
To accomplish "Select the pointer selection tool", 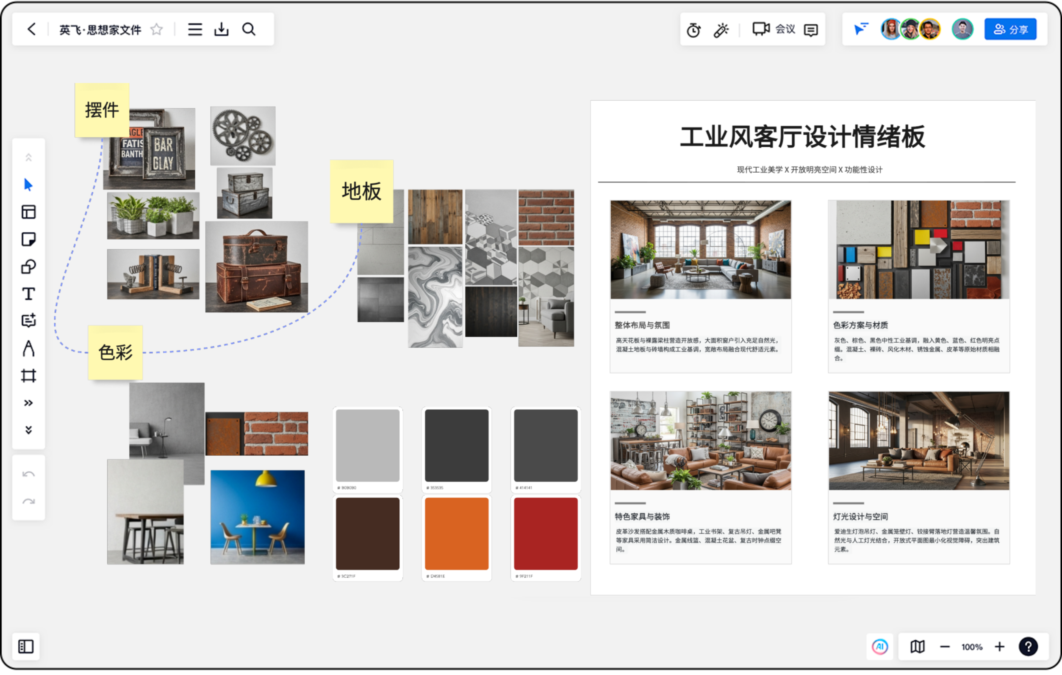I will coord(29,185).
